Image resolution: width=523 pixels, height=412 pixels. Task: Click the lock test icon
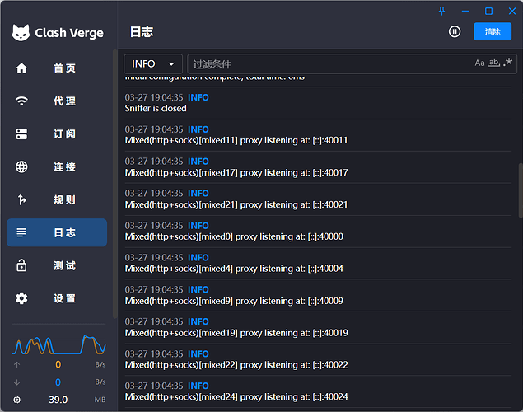(x=21, y=265)
